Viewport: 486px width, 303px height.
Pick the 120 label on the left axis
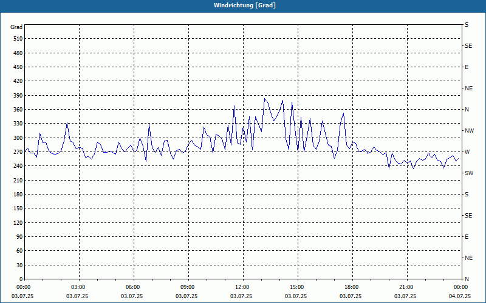(18, 222)
